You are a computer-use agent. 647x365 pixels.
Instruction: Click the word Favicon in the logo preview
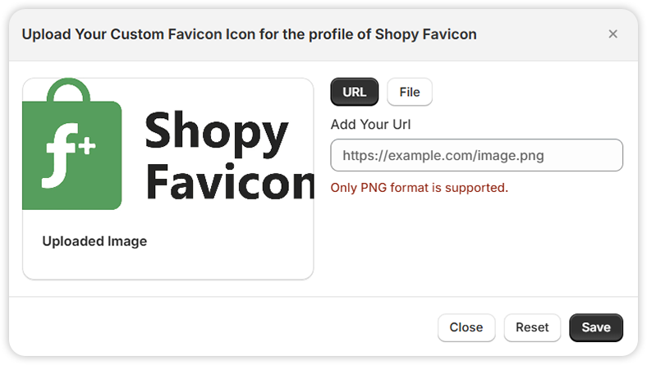230,183
